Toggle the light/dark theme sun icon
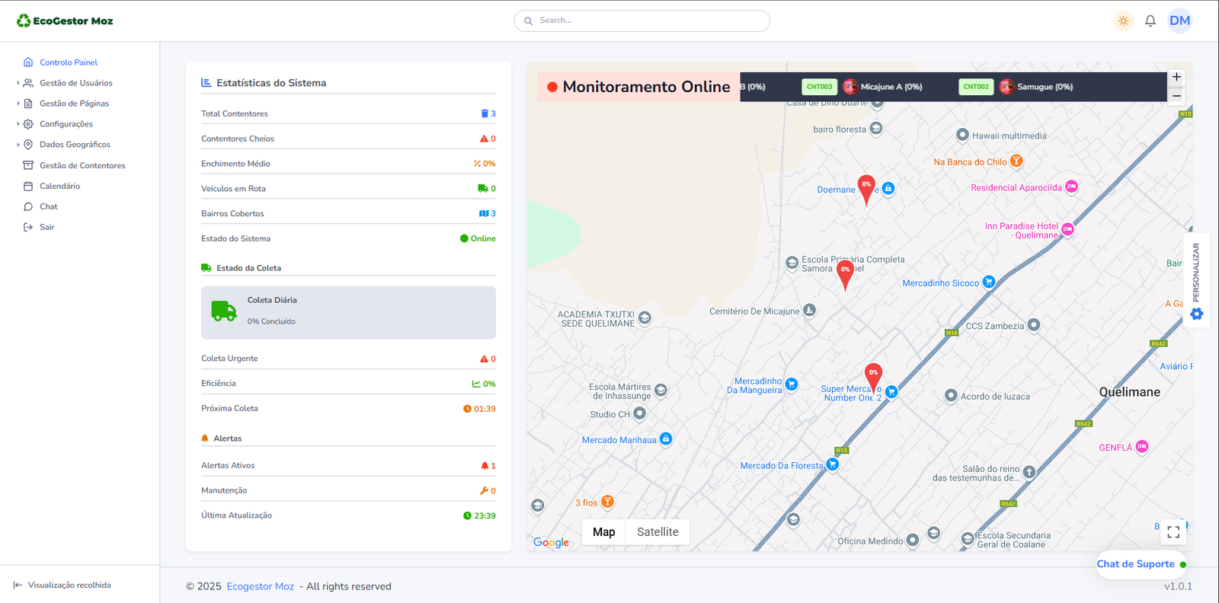 click(x=1123, y=21)
